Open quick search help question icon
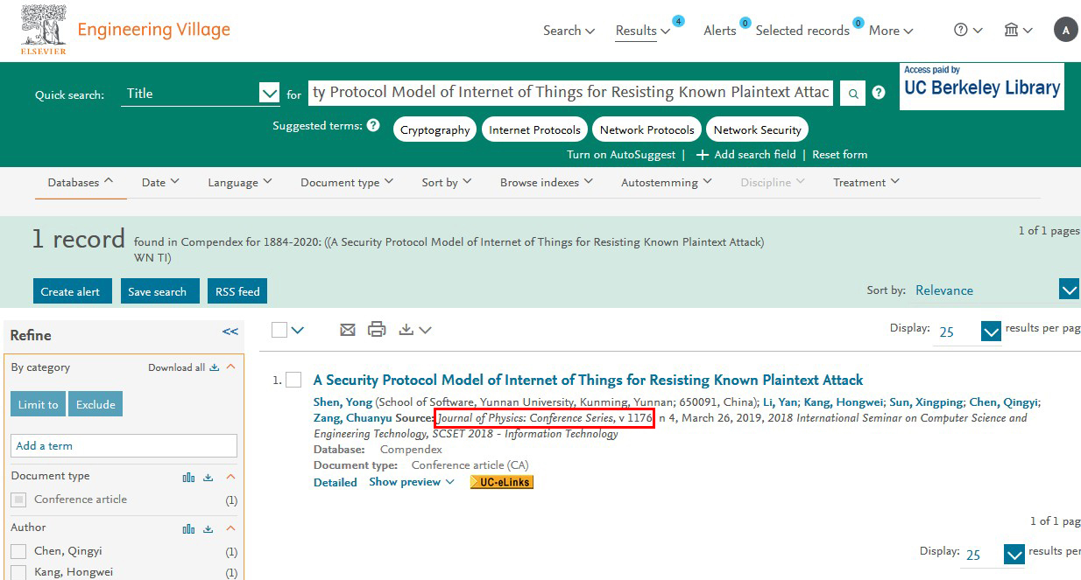The image size is (1081, 580). pyautogui.click(x=879, y=93)
